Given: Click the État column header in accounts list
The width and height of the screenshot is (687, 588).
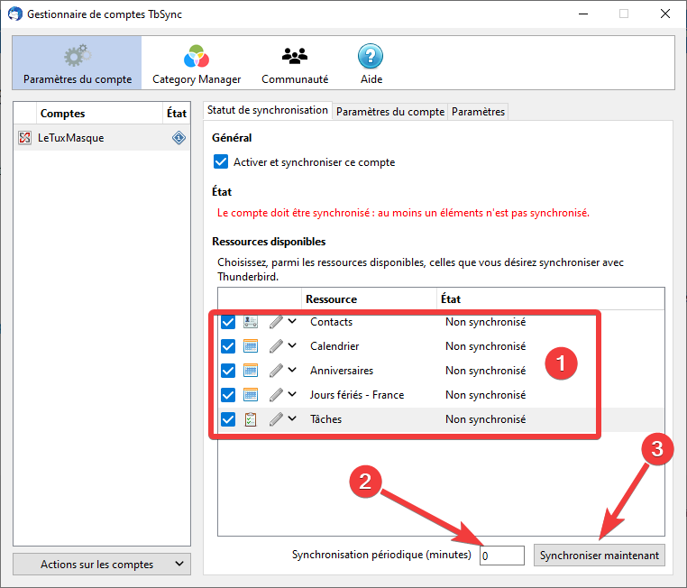Looking at the screenshot, I should [177, 114].
